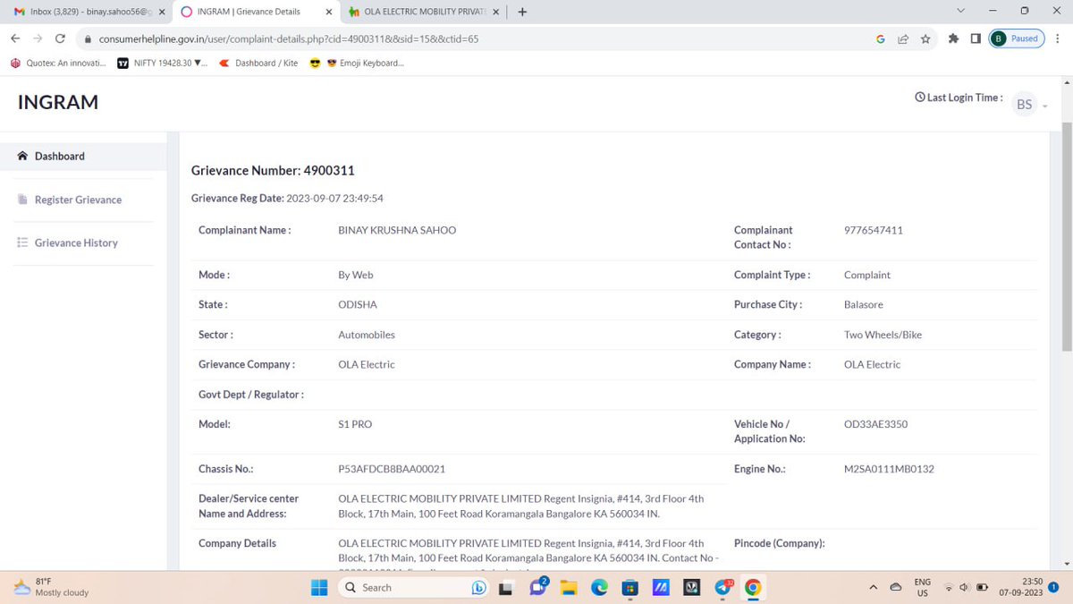The image size is (1073, 604).
Task: Select the model value S1 PRO
Action: pyautogui.click(x=355, y=424)
